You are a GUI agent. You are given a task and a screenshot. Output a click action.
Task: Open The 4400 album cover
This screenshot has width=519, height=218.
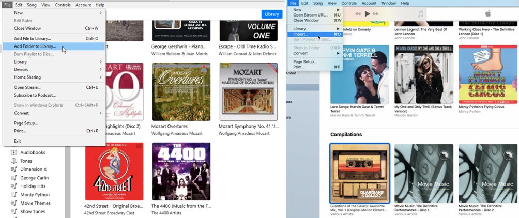tap(181, 172)
